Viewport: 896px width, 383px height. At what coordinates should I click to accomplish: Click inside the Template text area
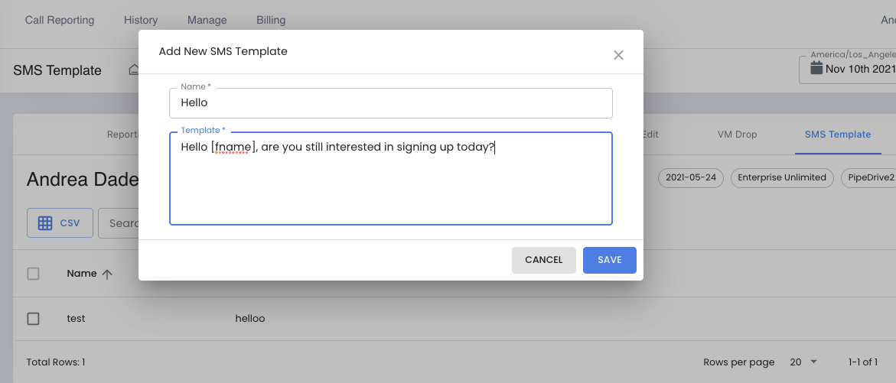tap(391, 179)
